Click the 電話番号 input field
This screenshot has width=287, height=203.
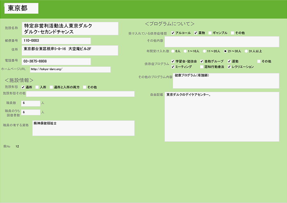point(56,61)
